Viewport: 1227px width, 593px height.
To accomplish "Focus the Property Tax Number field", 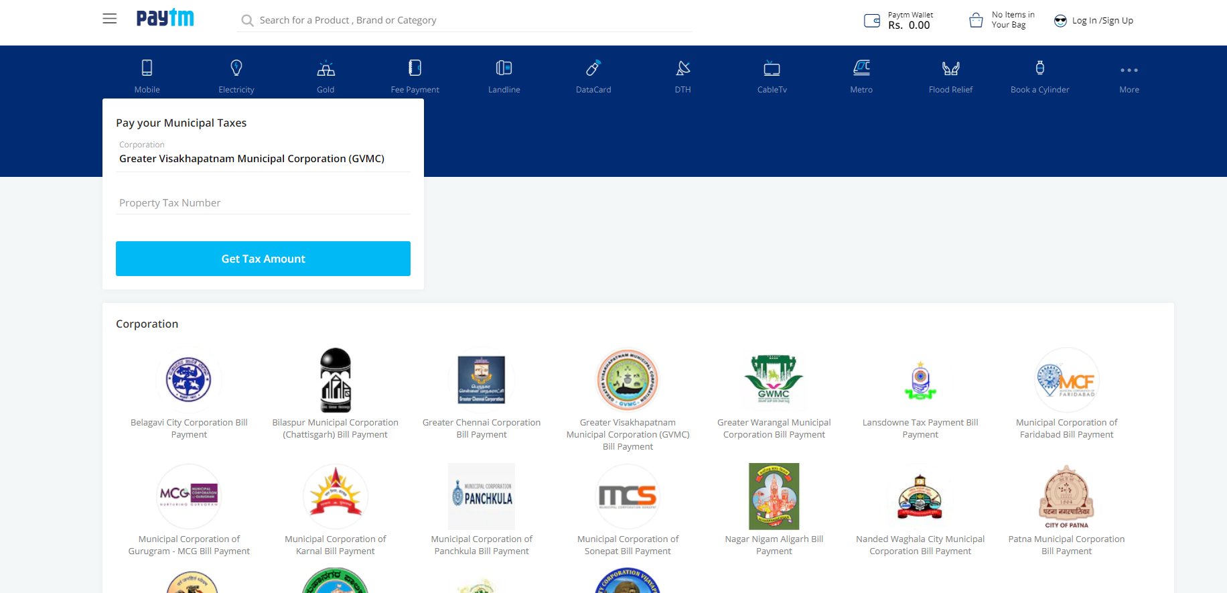I will [263, 202].
